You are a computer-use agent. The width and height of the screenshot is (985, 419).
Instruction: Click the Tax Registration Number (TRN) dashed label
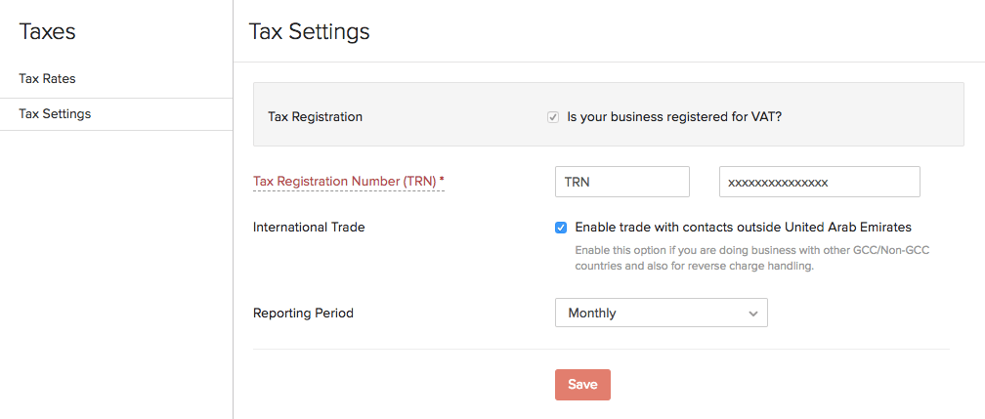click(x=344, y=182)
